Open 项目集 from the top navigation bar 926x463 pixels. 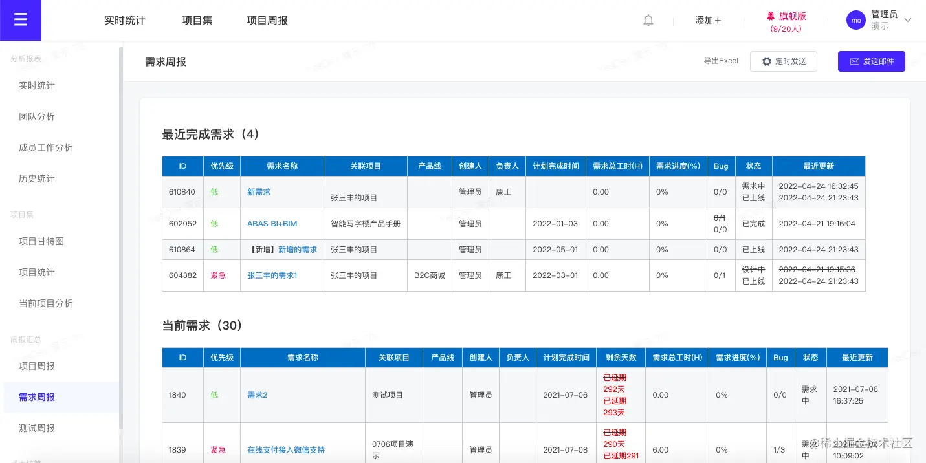click(x=197, y=20)
